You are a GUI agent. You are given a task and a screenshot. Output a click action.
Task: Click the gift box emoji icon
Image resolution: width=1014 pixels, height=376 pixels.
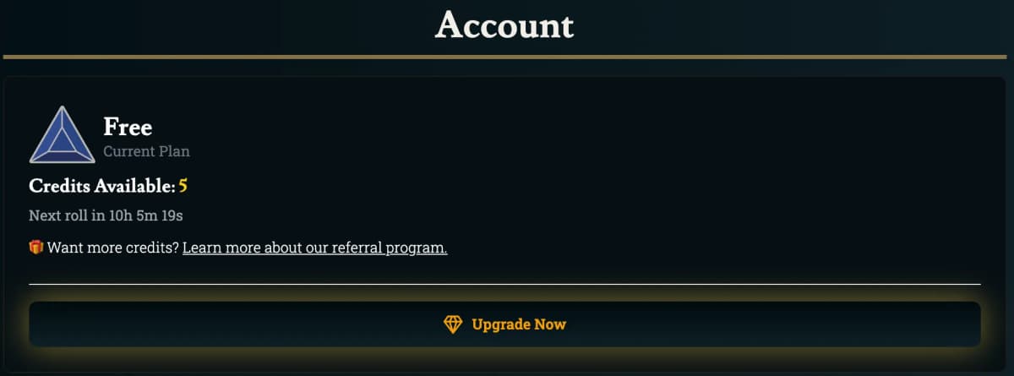(x=36, y=248)
